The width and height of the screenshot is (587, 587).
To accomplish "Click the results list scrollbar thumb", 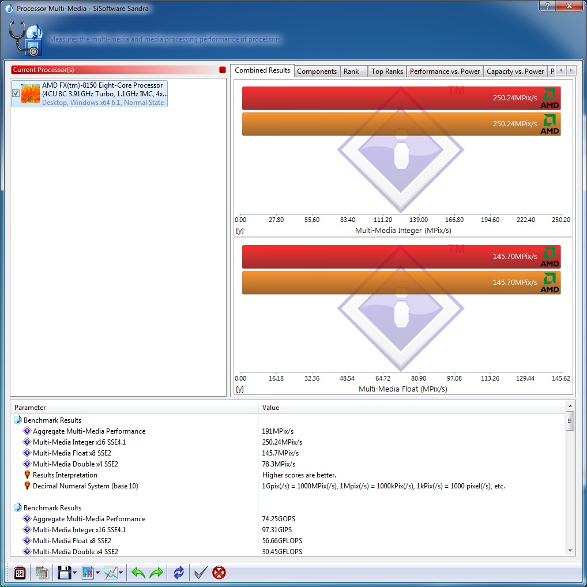I will tap(570, 421).
